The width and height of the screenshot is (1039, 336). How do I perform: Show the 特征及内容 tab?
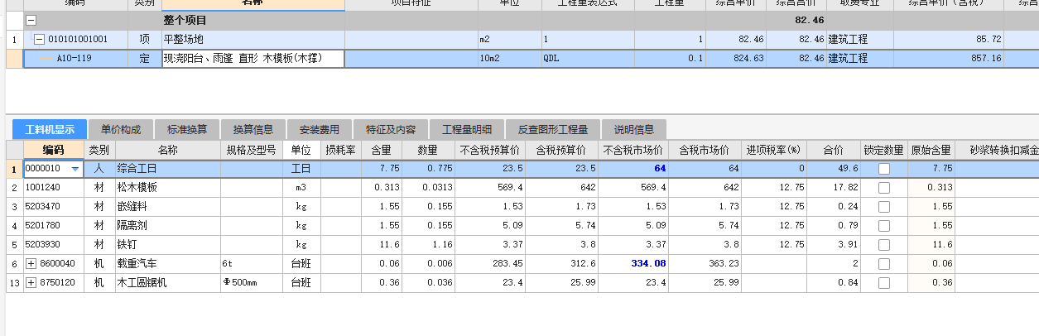[x=391, y=129]
